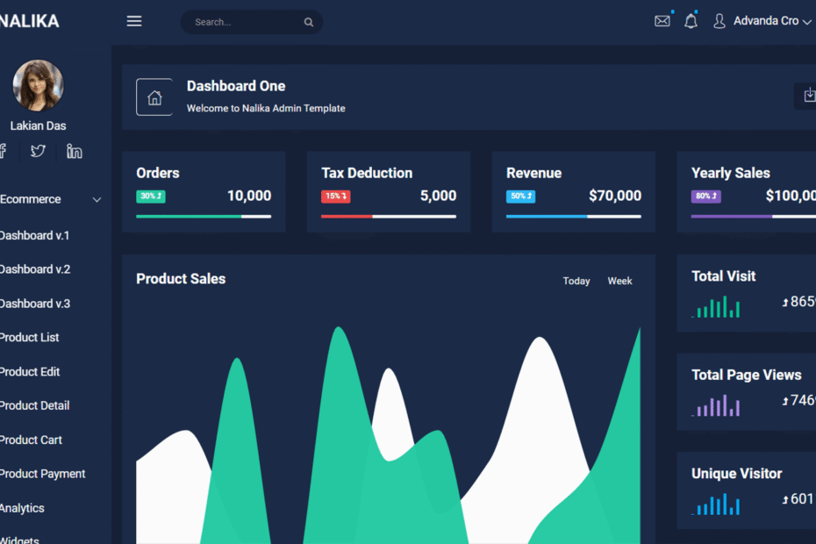Switch Product Sales chart to Today
The width and height of the screenshot is (816, 544).
coord(576,281)
